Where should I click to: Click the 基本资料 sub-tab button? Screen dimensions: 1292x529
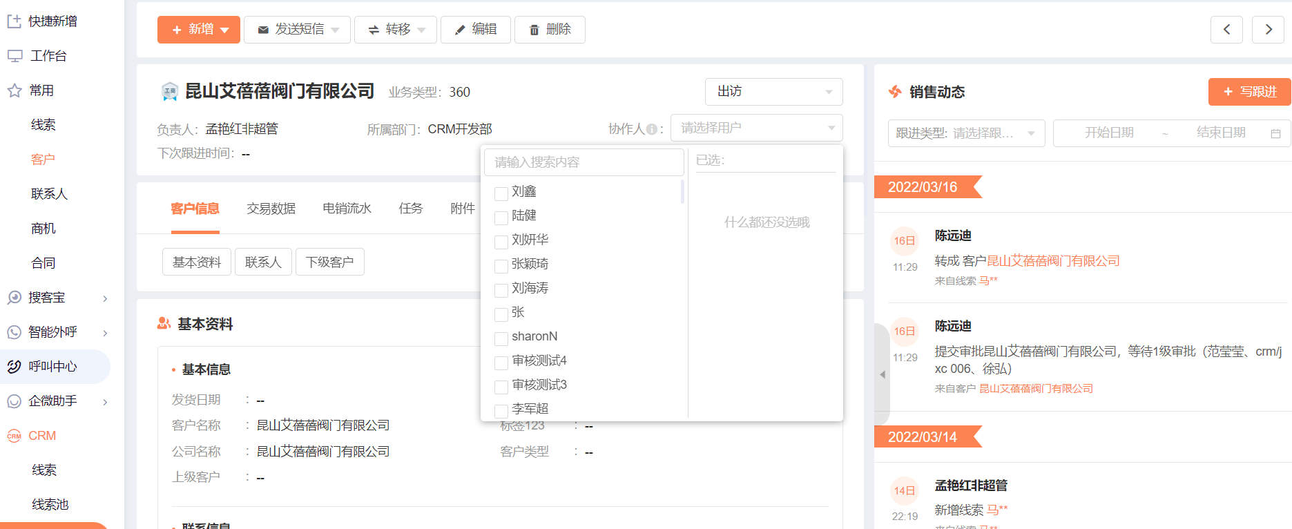click(197, 262)
